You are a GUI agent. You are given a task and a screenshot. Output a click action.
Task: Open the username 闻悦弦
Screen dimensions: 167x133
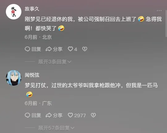[32, 75]
